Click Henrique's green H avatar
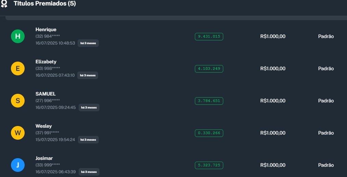This screenshot has width=347, height=177. click(x=18, y=36)
